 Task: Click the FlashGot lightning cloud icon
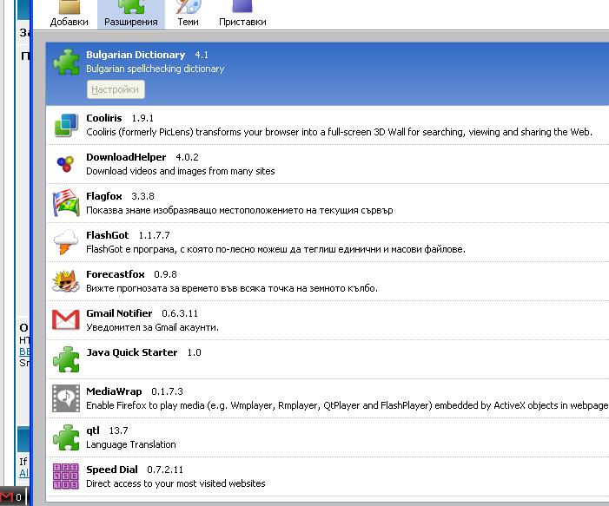tap(66, 242)
